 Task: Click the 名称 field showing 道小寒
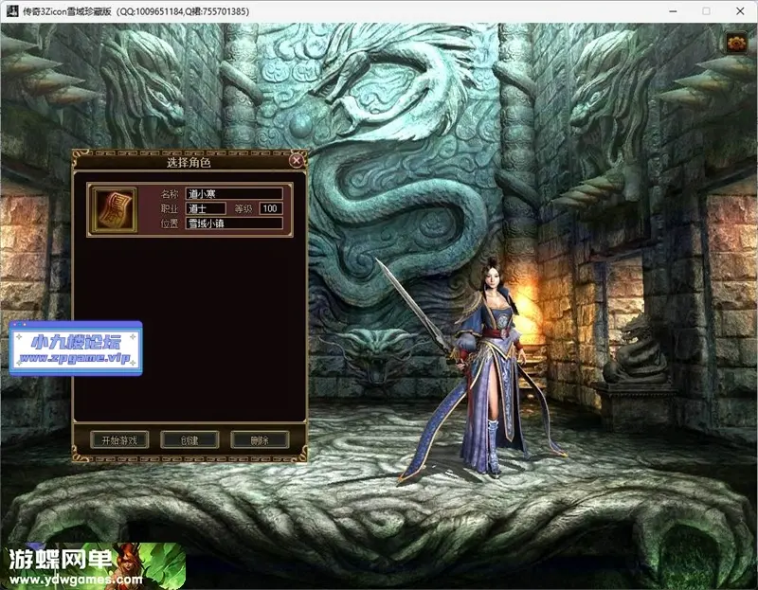coord(234,194)
